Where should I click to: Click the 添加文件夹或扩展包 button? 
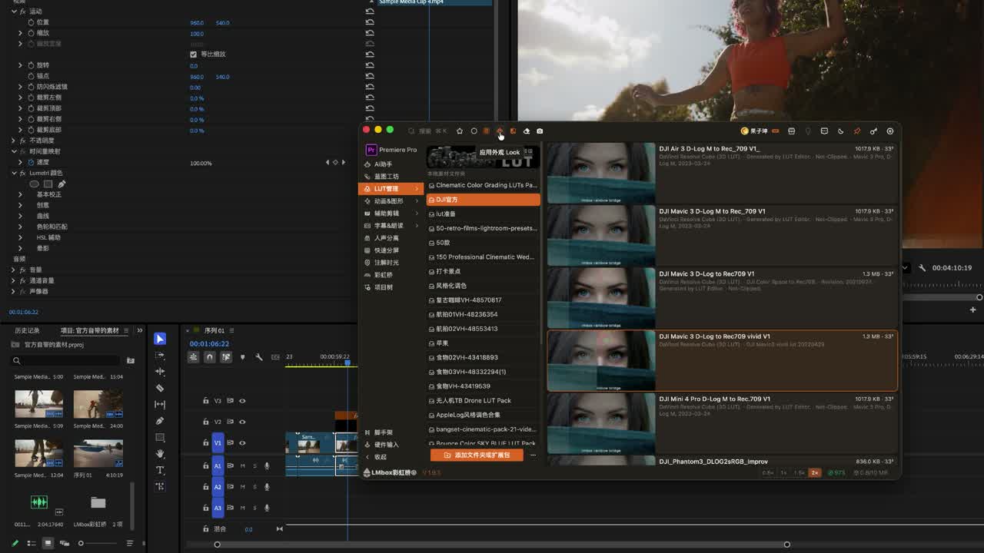[x=477, y=455]
